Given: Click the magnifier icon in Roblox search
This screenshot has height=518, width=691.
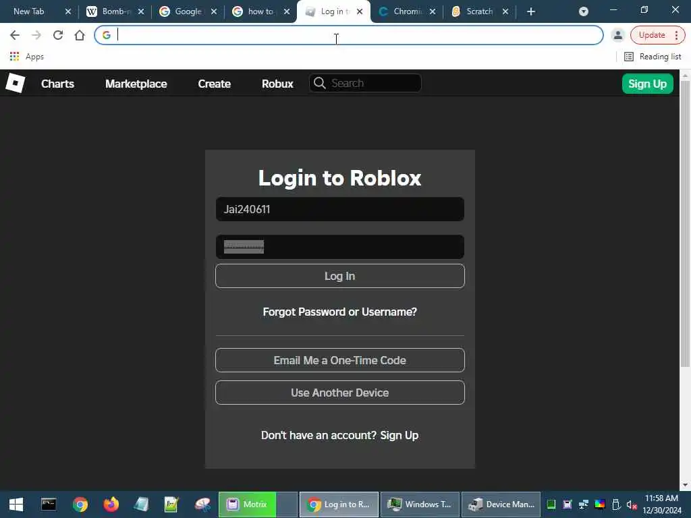Looking at the screenshot, I should click(319, 83).
